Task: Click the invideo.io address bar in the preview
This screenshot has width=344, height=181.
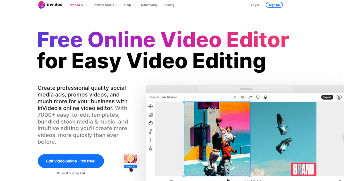Action: tap(246, 89)
